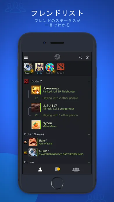This screenshot has height=202, width=114.
Task: Show +2 others playing with Noxeramas
Action: click(x=56, y=98)
